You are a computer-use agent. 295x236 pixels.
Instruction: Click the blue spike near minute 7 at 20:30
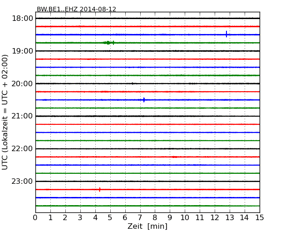coord(144,100)
